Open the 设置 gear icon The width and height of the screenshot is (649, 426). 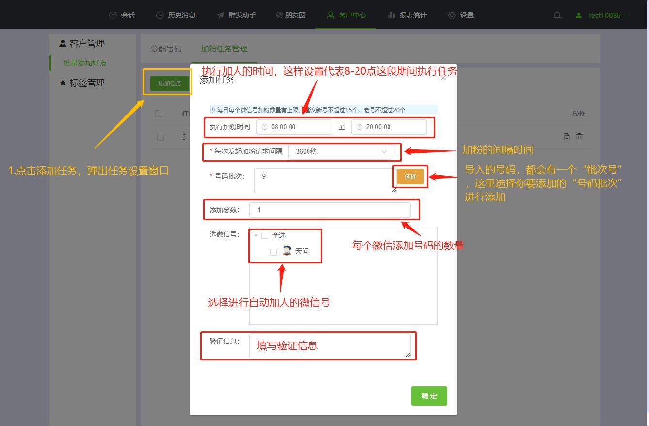pos(452,15)
